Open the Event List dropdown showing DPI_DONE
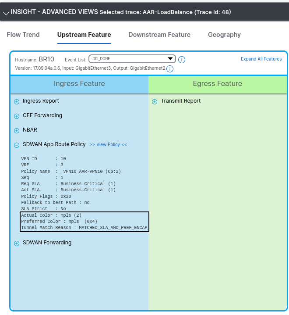The height and width of the screenshot is (315, 289). click(132, 59)
